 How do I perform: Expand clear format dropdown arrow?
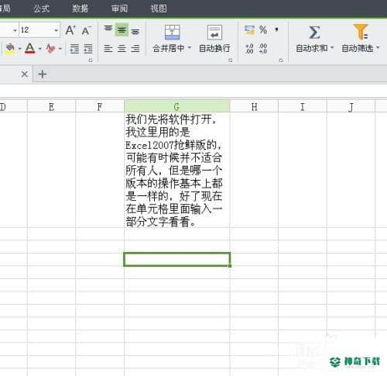click(60, 49)
